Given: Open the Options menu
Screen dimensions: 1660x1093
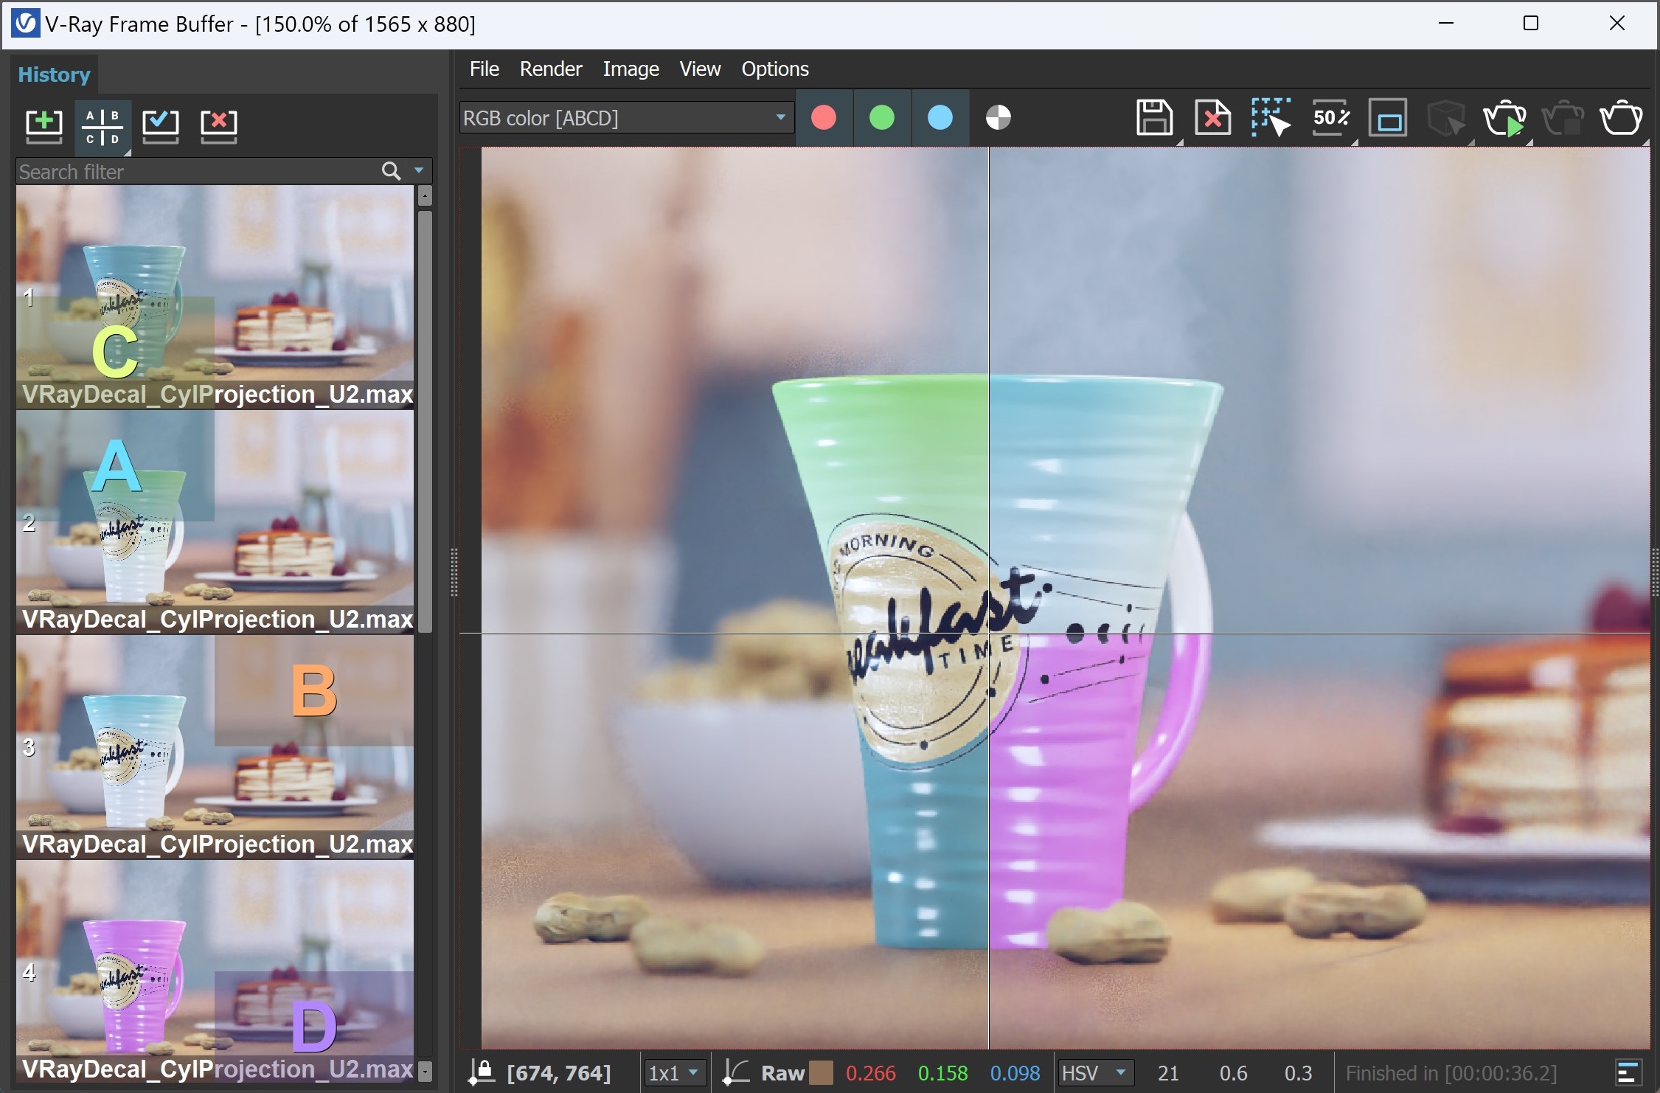Looking at the screenshot, I should pyautogui.click(x=774, y=69).
